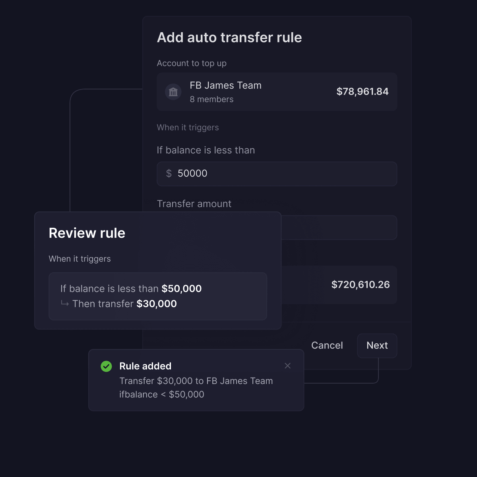Click the bank building icon
Screen dimensions: 477x477
pos(173,92)
